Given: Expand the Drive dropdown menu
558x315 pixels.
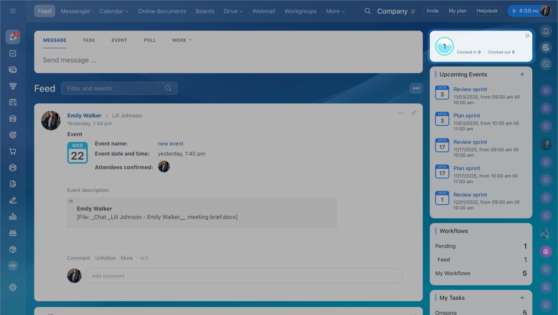Looking at the screenshot, I should click(233, 11).
